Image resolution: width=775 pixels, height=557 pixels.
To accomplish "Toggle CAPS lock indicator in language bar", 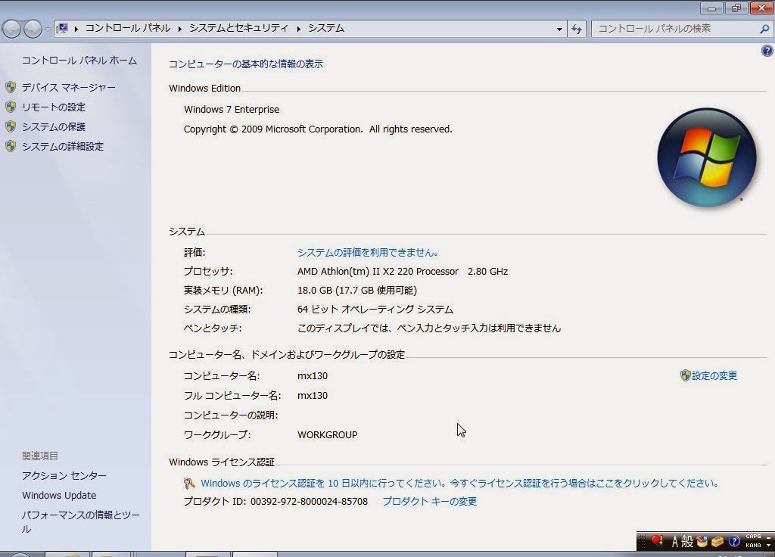I will [753, 537].
